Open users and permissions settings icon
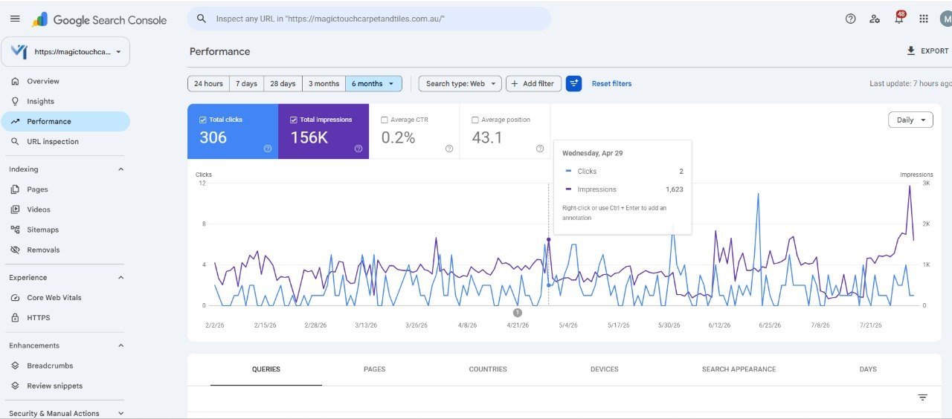 pyautogui.click(x=875, y=19)
